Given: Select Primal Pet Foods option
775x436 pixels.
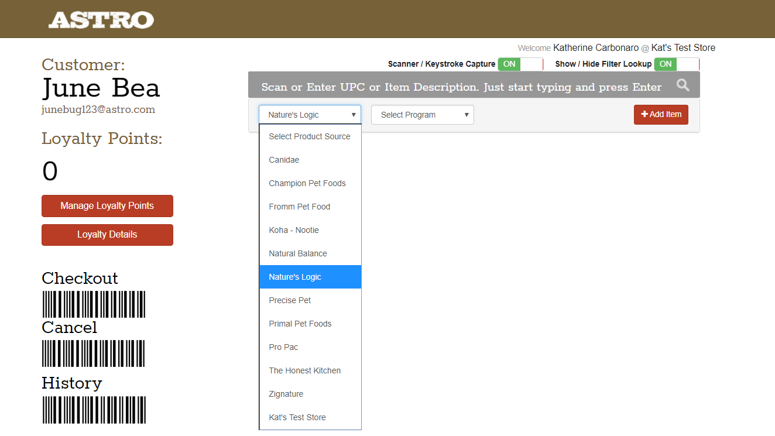Looking at the screenshot, I should (310, 324).
